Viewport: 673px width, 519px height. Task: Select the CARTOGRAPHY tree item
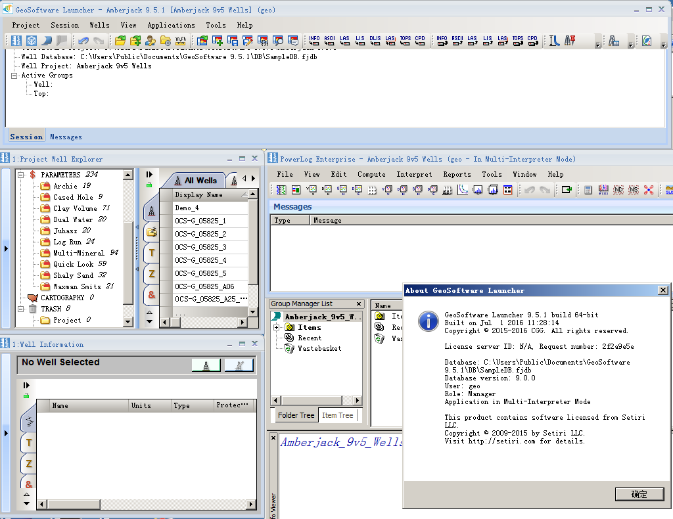click(61, 298)
